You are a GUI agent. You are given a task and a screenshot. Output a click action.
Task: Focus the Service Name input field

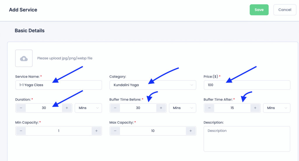click(58, 85)
